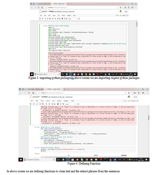Click Windows Start button in lower taskbar

pos(21,160)
